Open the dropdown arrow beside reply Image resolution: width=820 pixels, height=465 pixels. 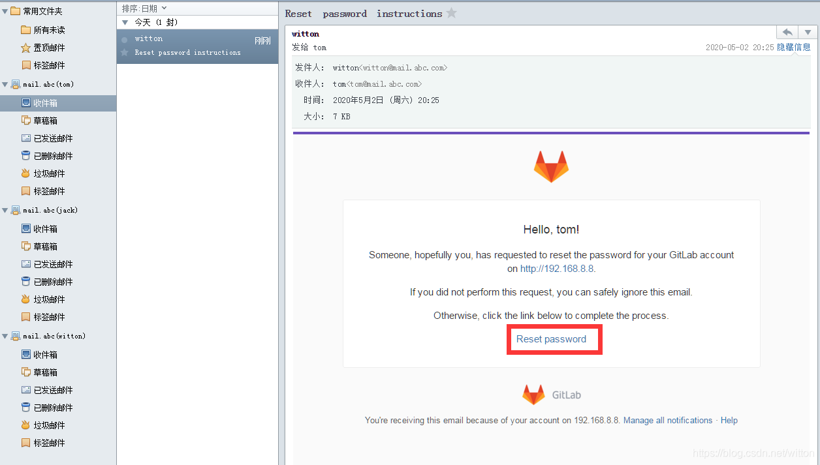click(808, 32)
